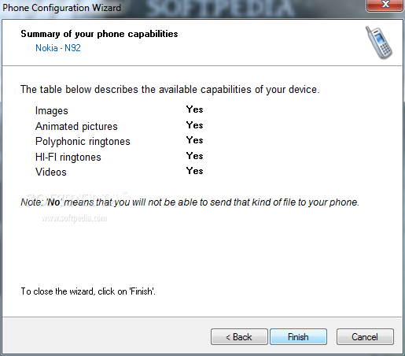Click the Finish button
Viewport: 405px width, 356px height.
click(298, 336)
